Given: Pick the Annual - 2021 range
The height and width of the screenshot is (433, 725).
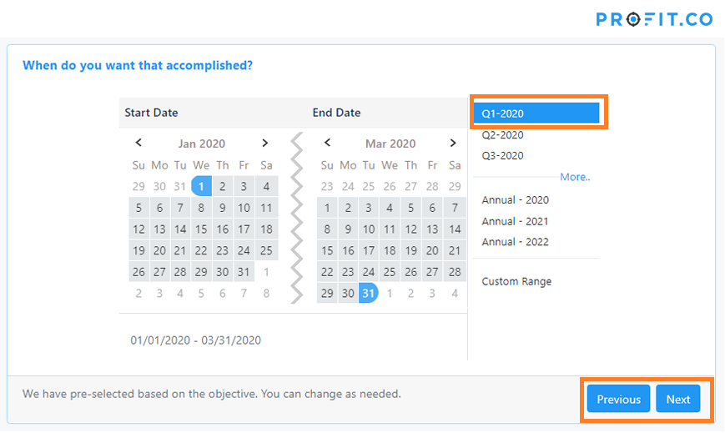Looking at the screenshot, I should (x=516, y=221).
